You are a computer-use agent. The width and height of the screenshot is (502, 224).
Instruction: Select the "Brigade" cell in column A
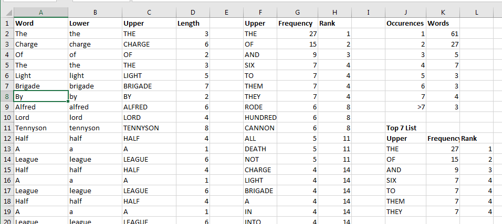coord(41,86)
